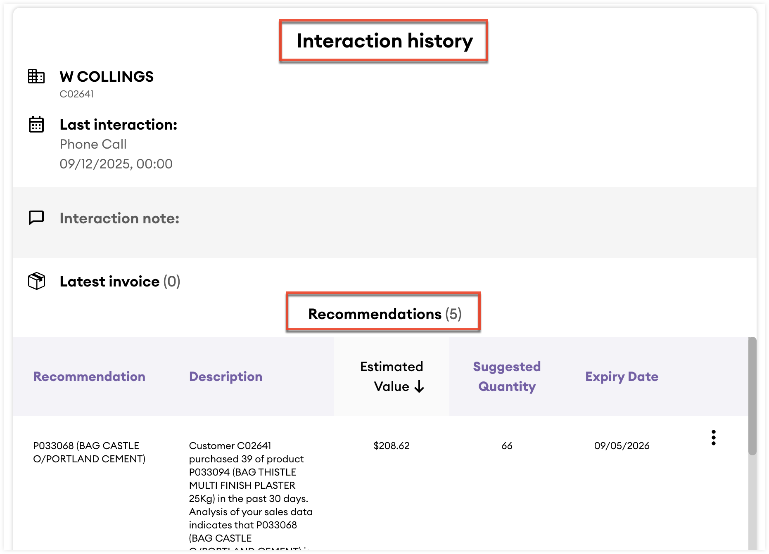Click the Phone Call interaction type text

[x=93, y=144]
